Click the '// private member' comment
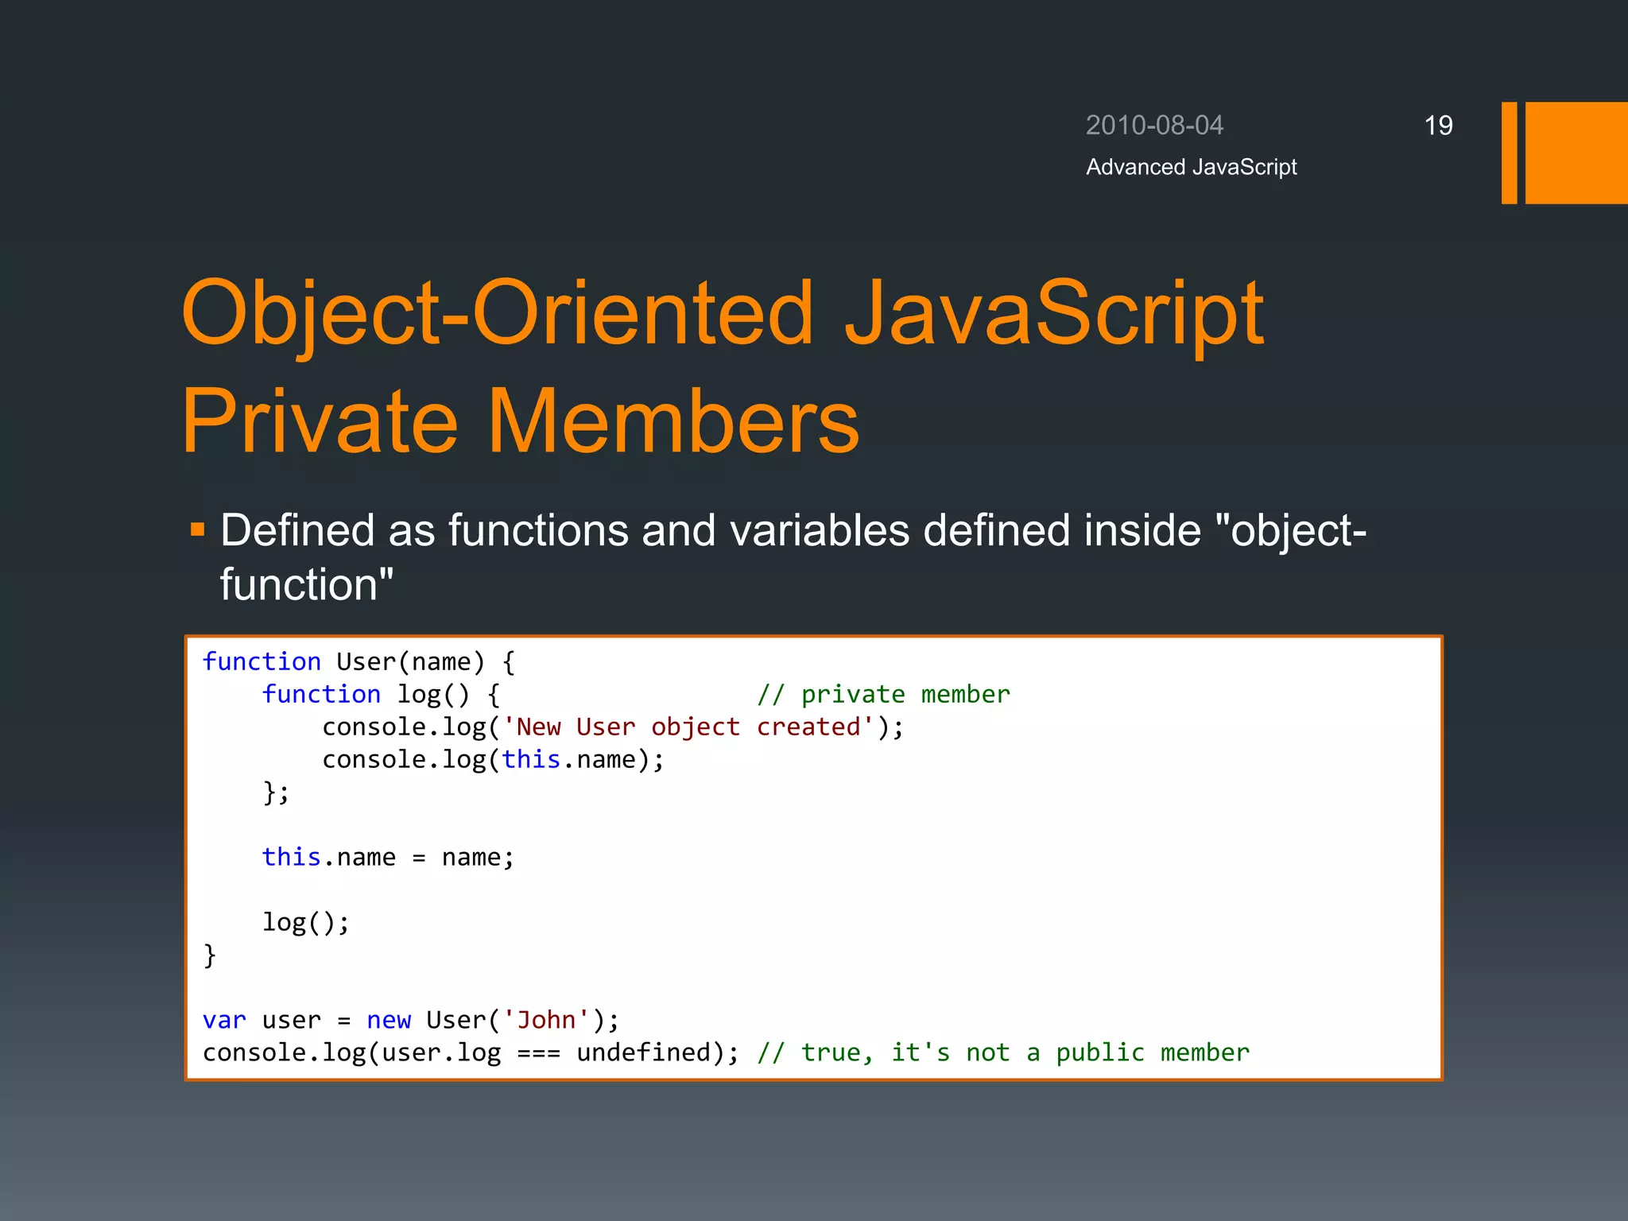 (883, 694)
